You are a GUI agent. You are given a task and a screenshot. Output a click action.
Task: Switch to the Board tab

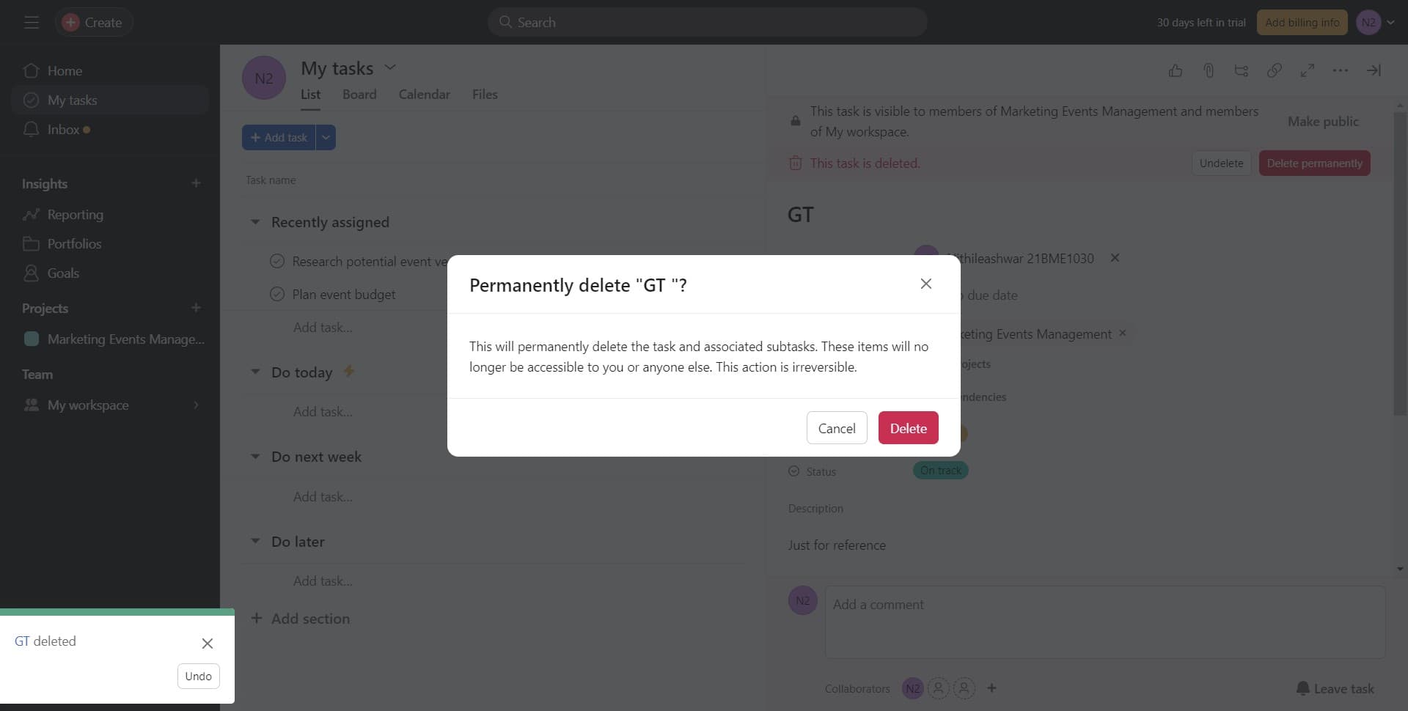[x=359, y=94]
